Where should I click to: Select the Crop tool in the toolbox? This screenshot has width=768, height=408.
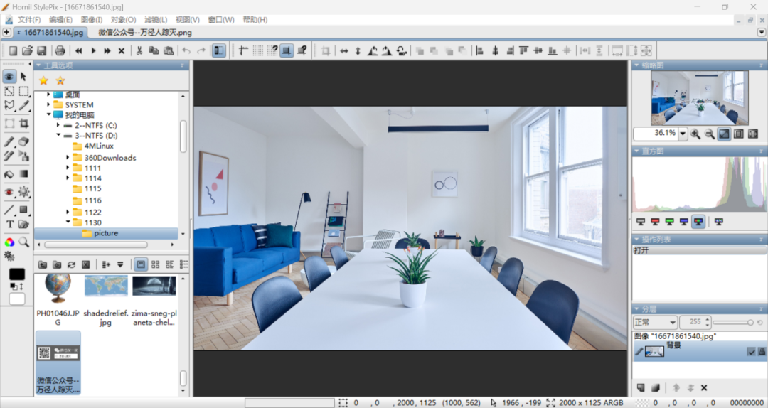pyautogui.click(x=24, y=124)
